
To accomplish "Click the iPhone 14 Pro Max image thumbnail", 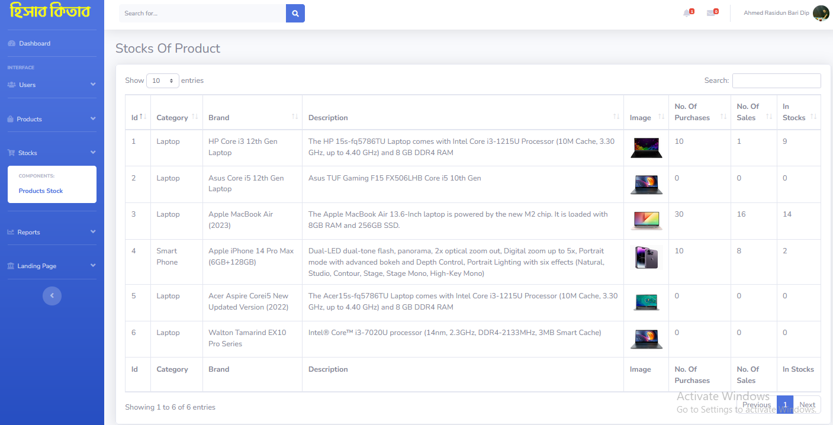I will [646, 258].
